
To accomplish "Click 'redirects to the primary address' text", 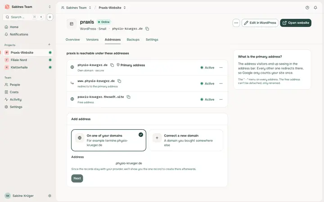I will [98, 87].
